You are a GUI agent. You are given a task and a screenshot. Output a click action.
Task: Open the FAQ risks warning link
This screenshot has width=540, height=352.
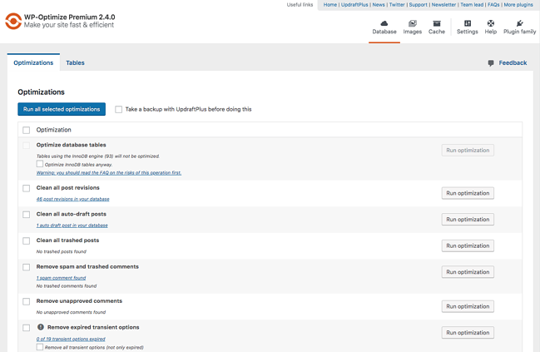click(109, 172)
